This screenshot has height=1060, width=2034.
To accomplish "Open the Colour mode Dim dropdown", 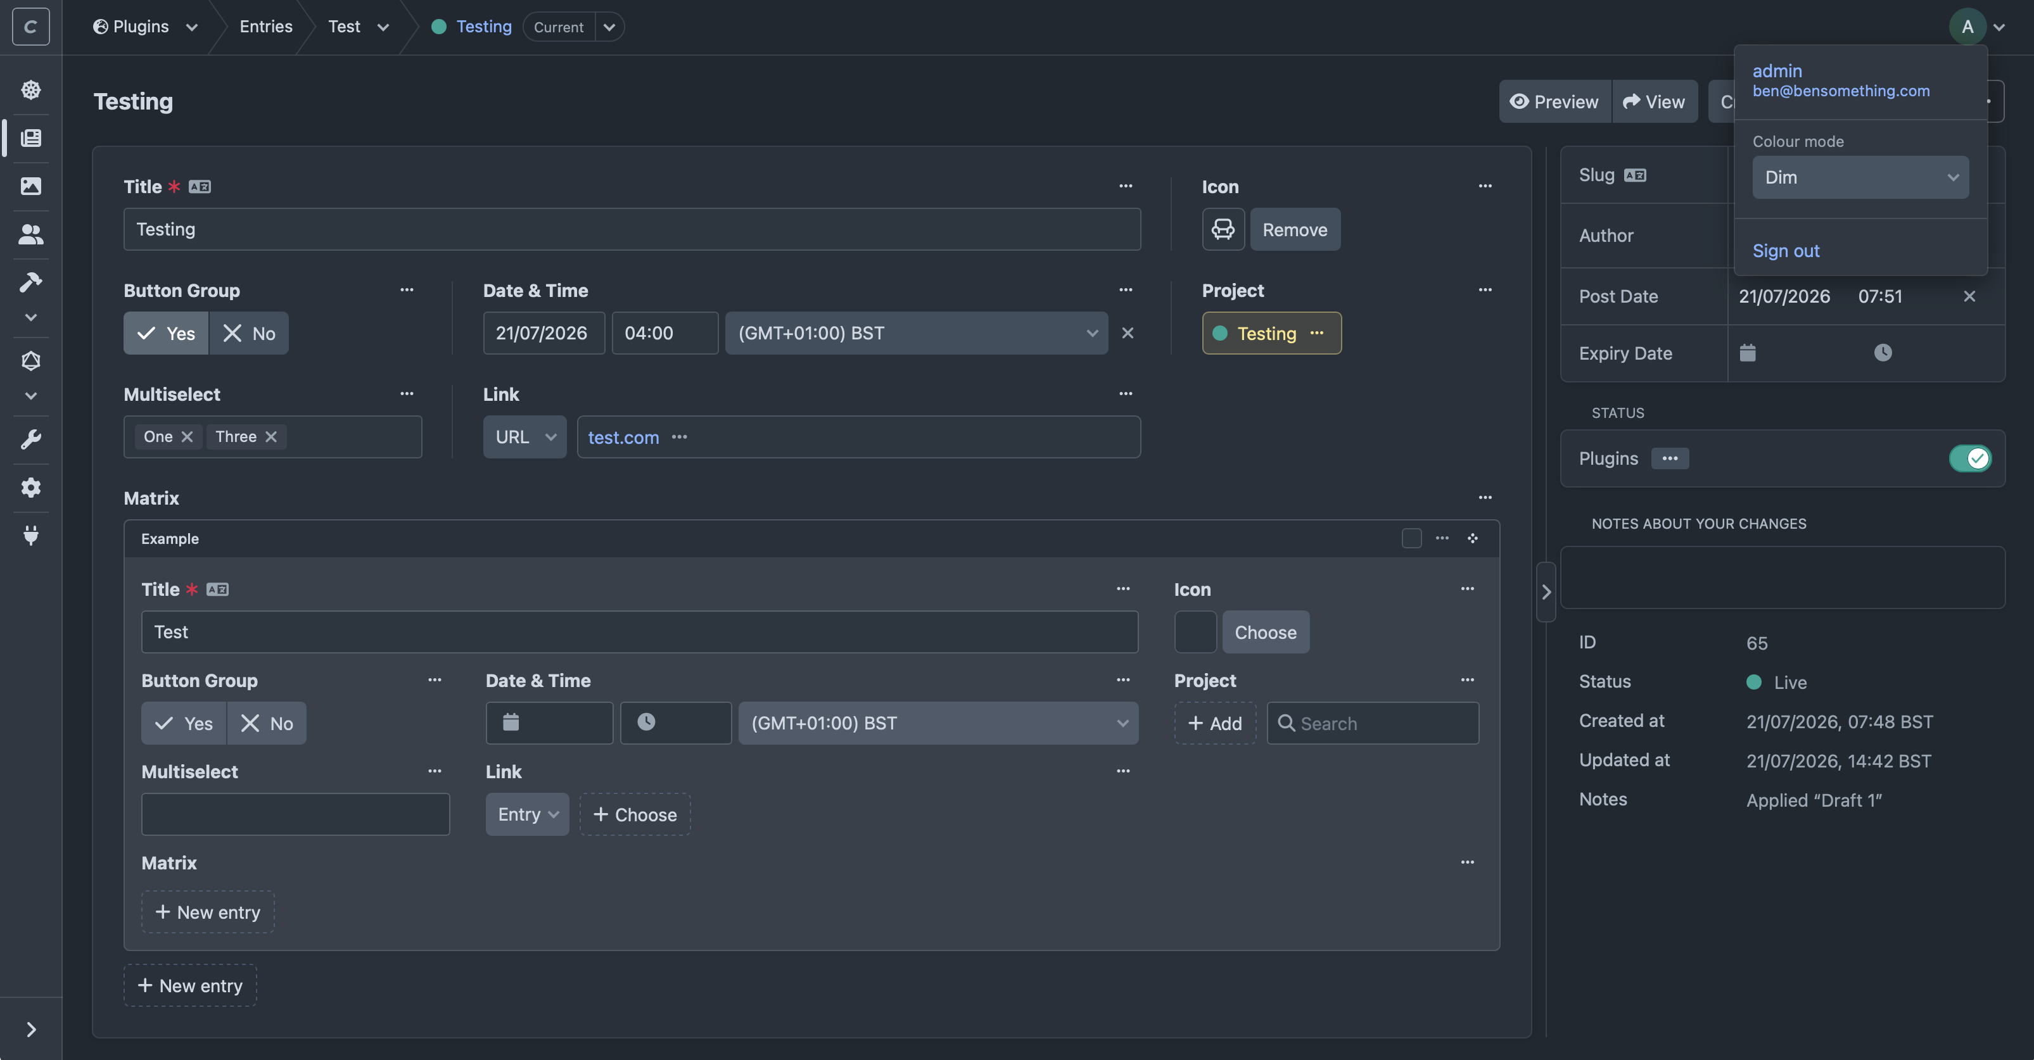I will point(1860,177).
